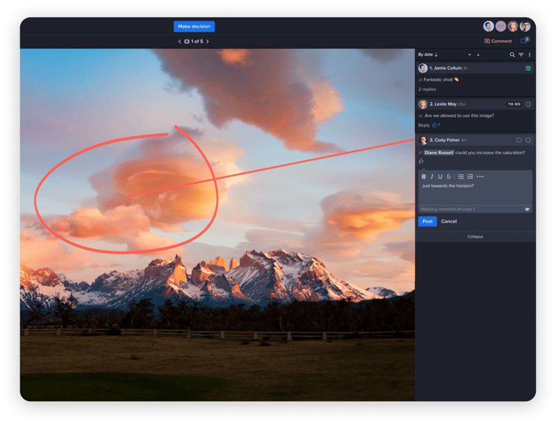The height and width of the screenshot is (424, 556).
Task: Insert a numbered list in reply
Action: point(471,177)
